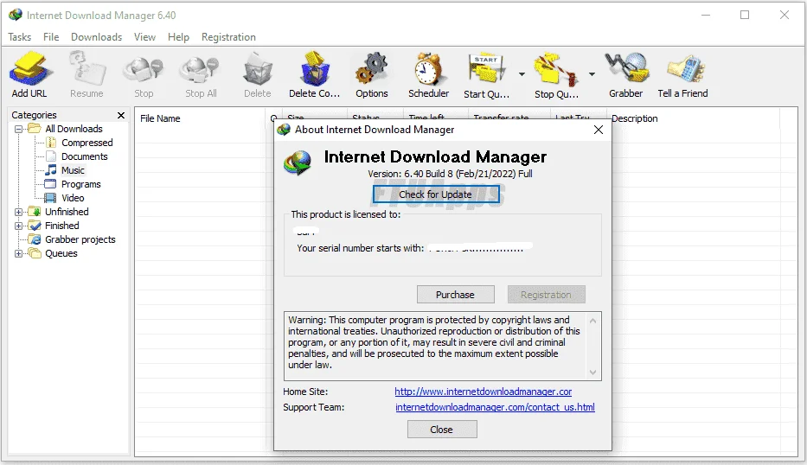This screenshot has height=465, width=807.
Task: Click 'This product is licensed to:' label
Action: pos(345,214)
